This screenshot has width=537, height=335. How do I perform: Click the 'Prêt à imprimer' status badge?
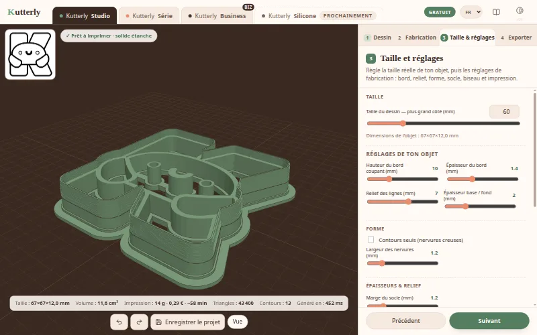(109, 36)
